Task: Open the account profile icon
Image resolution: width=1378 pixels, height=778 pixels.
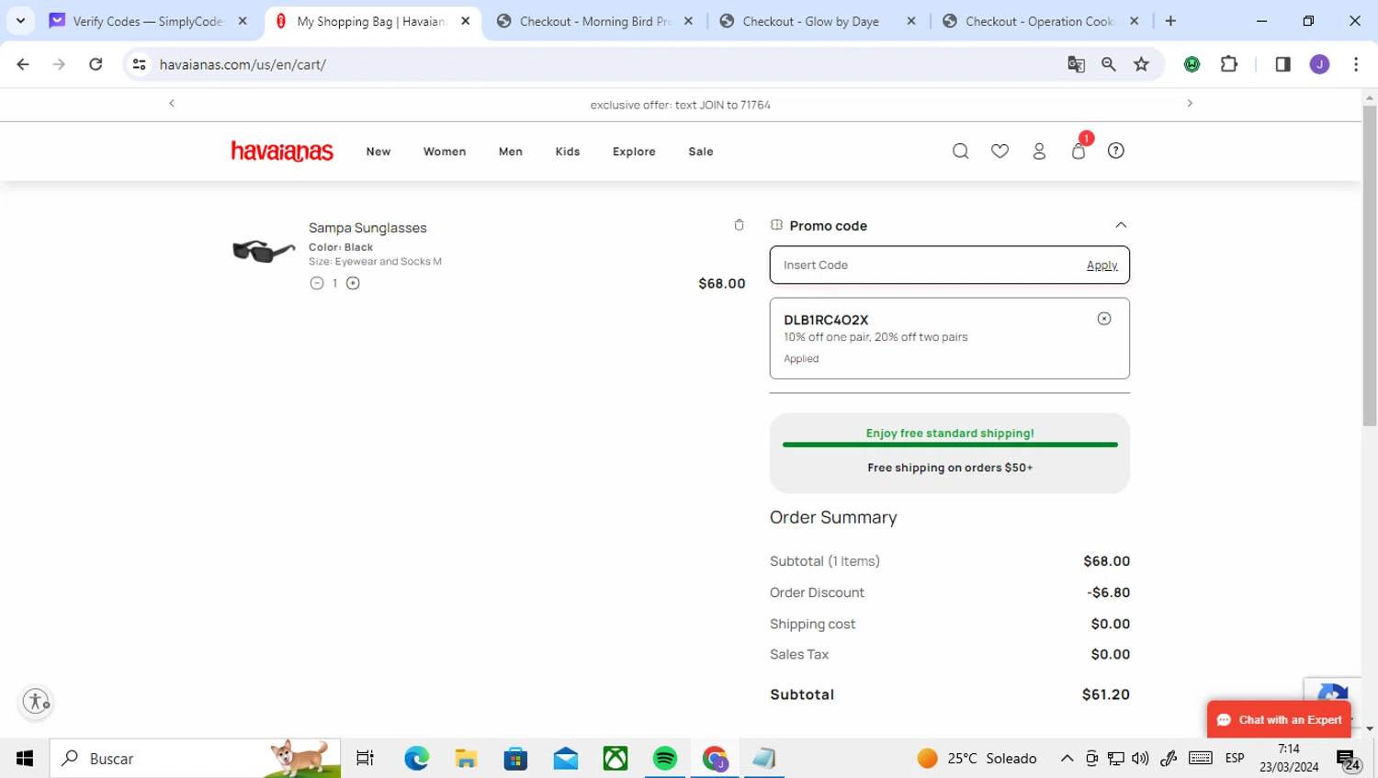Action: tap(1039, 152)
